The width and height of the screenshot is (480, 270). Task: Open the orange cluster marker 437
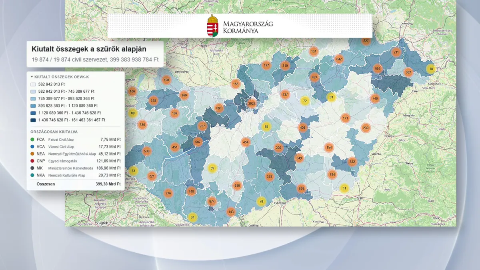click(x=285, y=95)
